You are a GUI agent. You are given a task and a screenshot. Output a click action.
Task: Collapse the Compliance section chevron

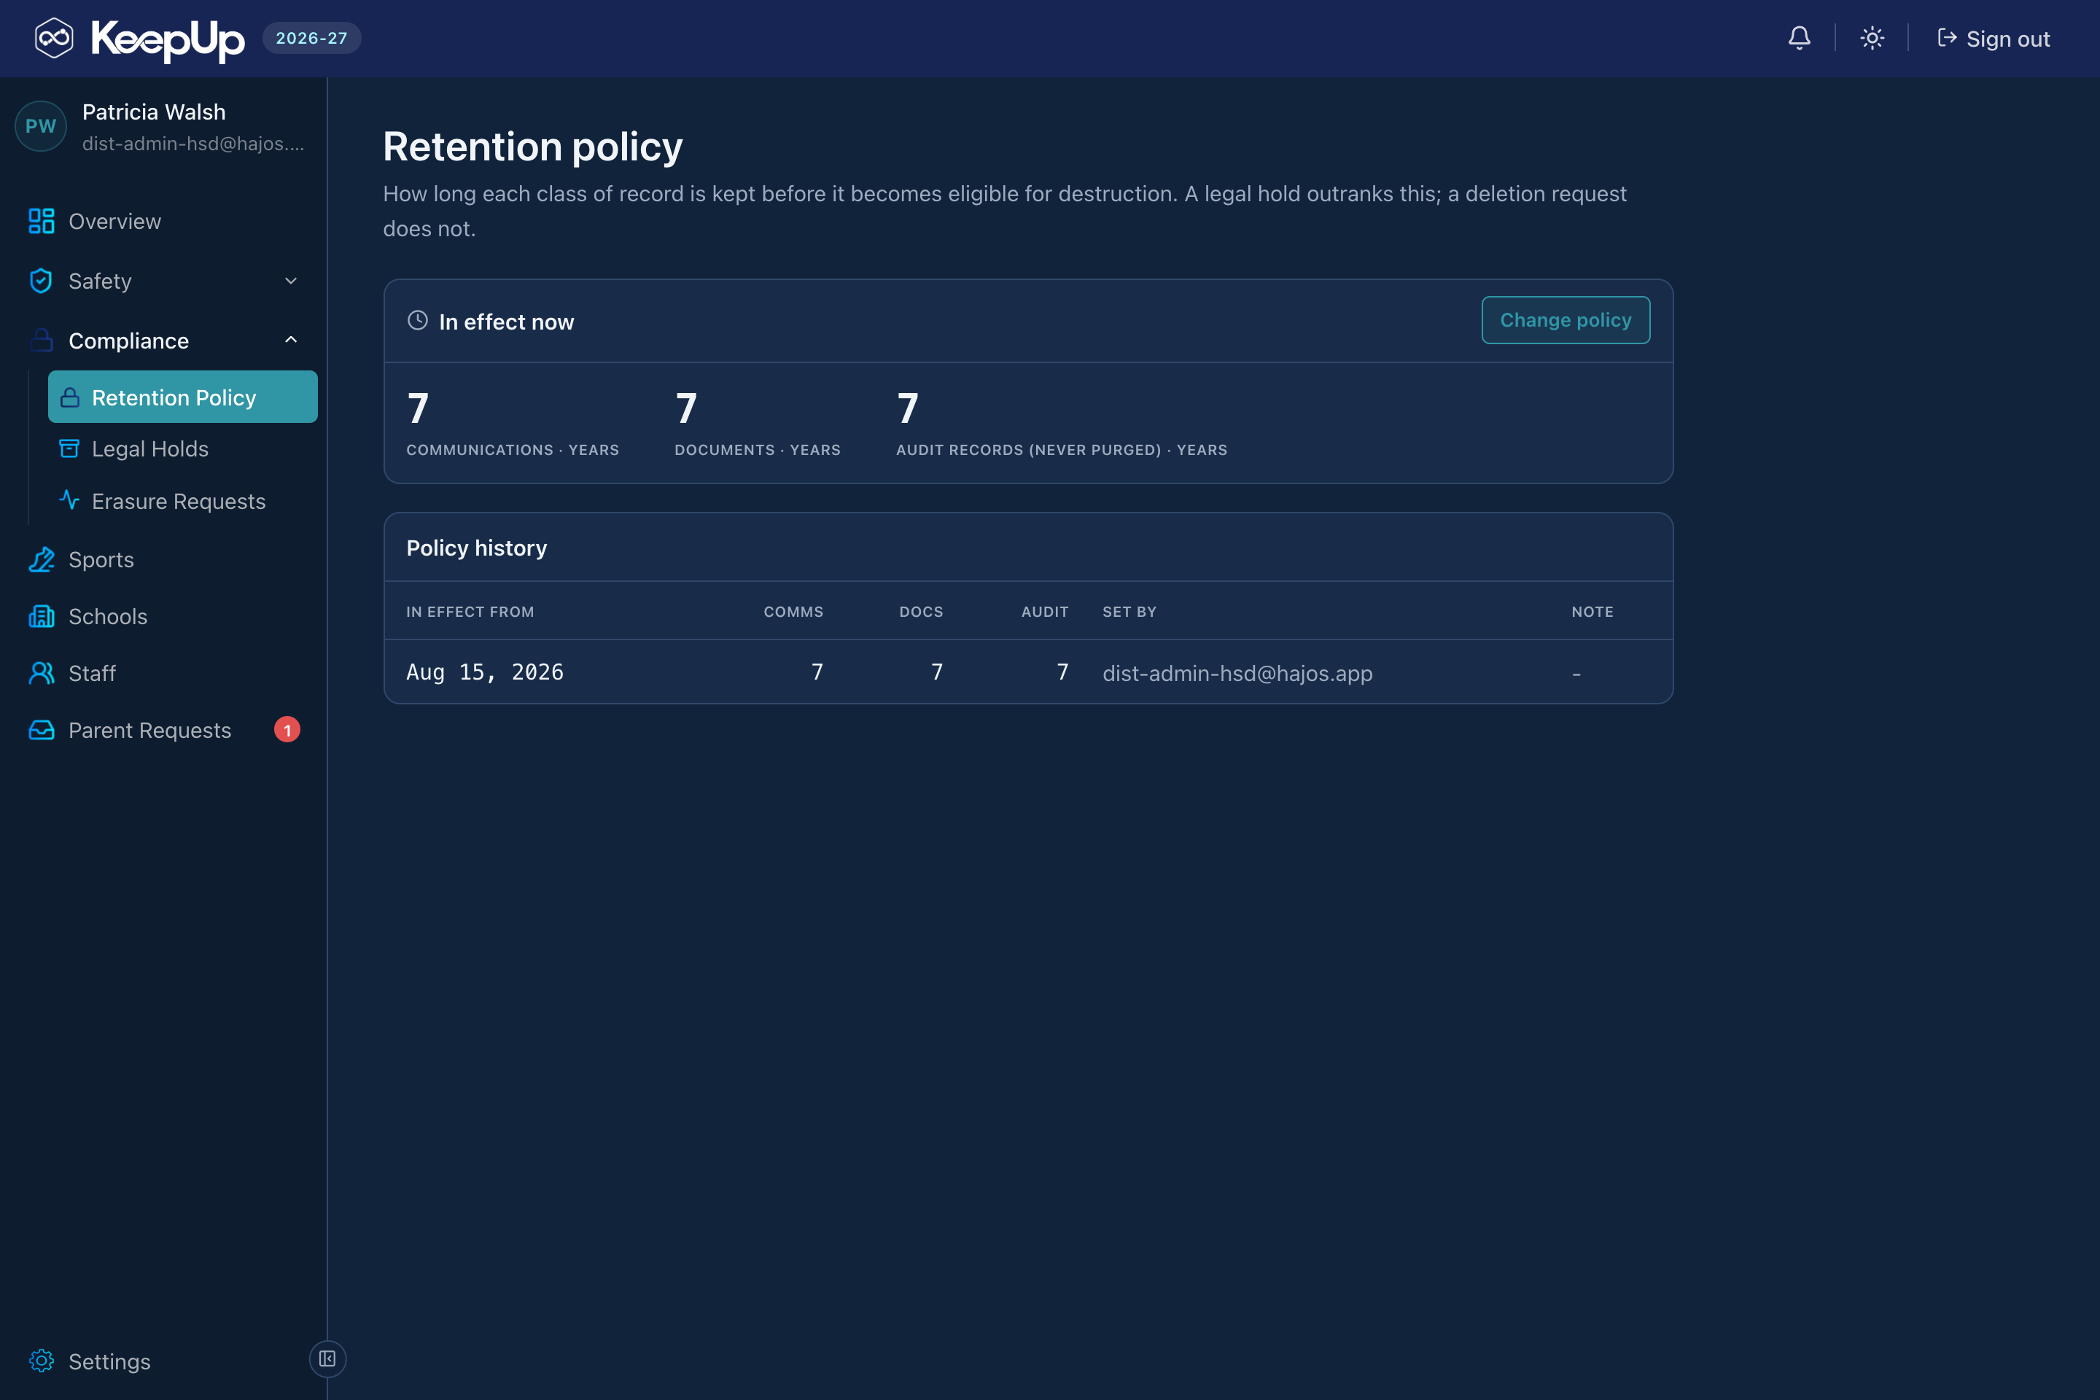click(x=291, y=341)
